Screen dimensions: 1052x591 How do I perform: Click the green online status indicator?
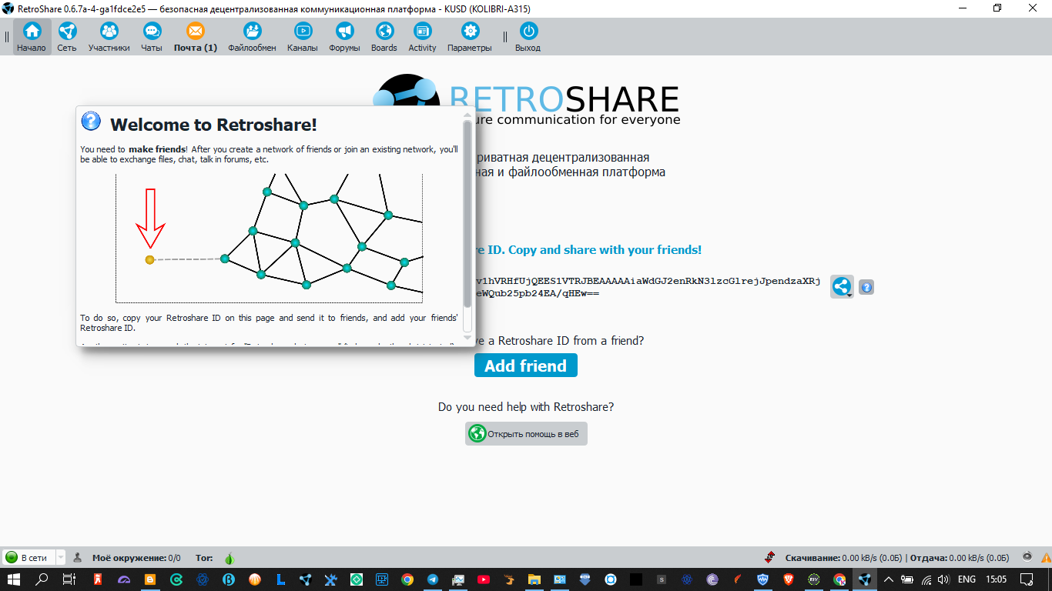[12, 557]
